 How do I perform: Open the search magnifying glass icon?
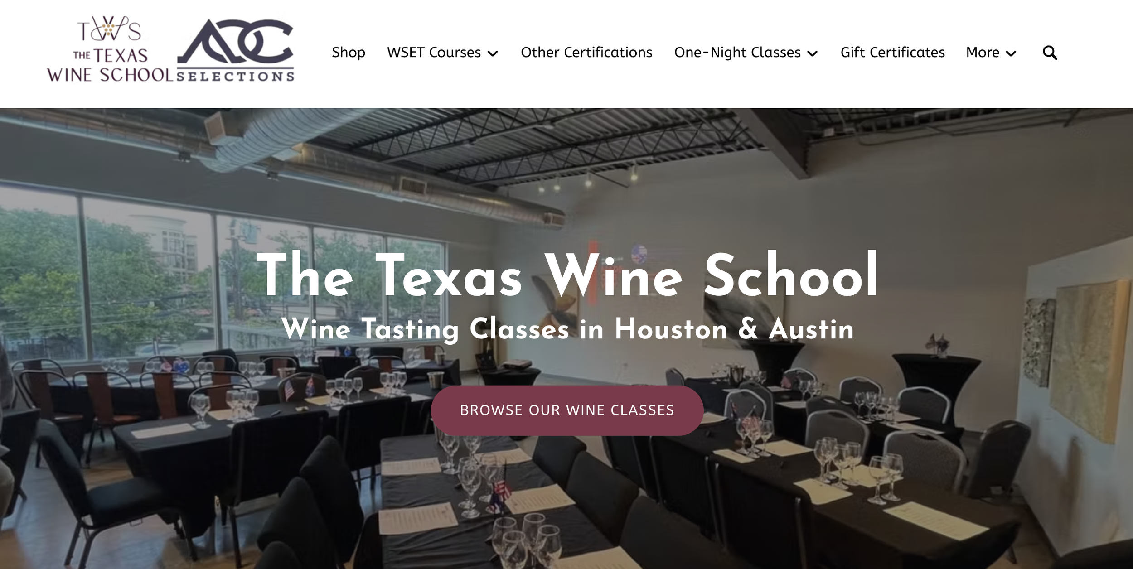click(1050, 53)
